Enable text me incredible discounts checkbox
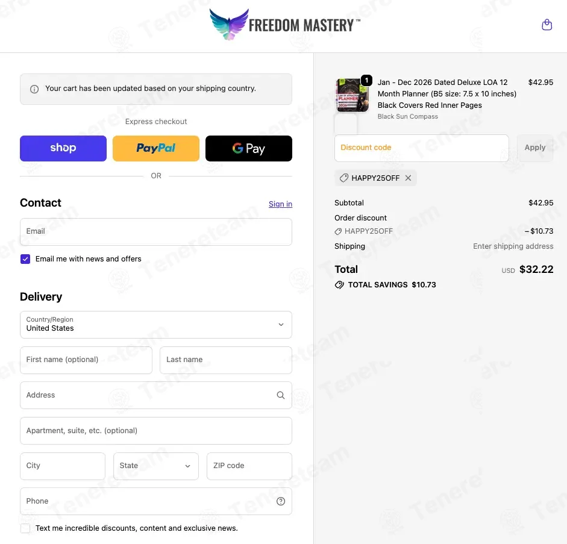 [25, 528]
